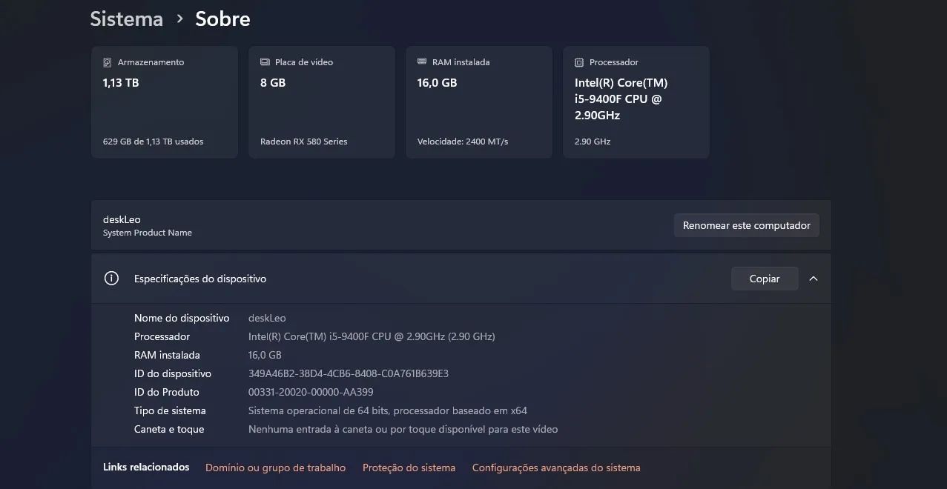Screen dimensions: 947x489
Task: Click the deskLeo computer name heading
Action: pyautogui.click(x=122, y=219)
